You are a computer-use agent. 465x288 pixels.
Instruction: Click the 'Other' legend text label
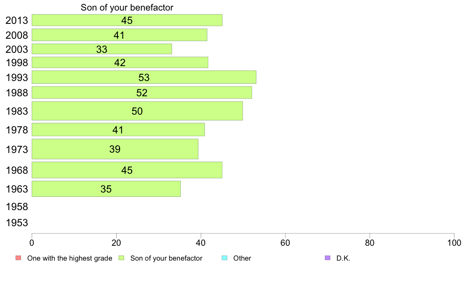[242, 258]
